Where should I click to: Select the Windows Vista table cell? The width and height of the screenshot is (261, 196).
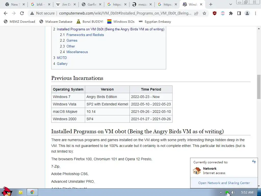pos(68,104)
